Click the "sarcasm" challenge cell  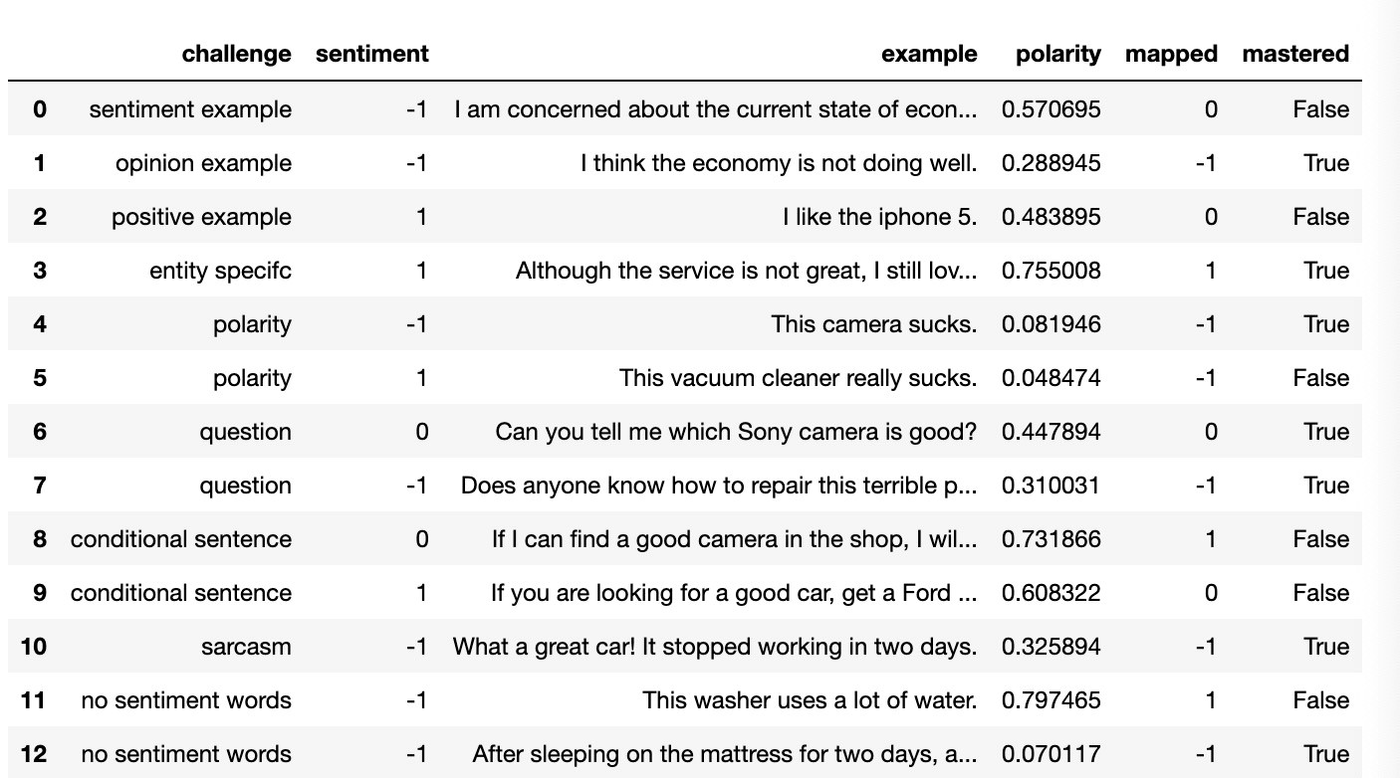[x=245, y=647]
